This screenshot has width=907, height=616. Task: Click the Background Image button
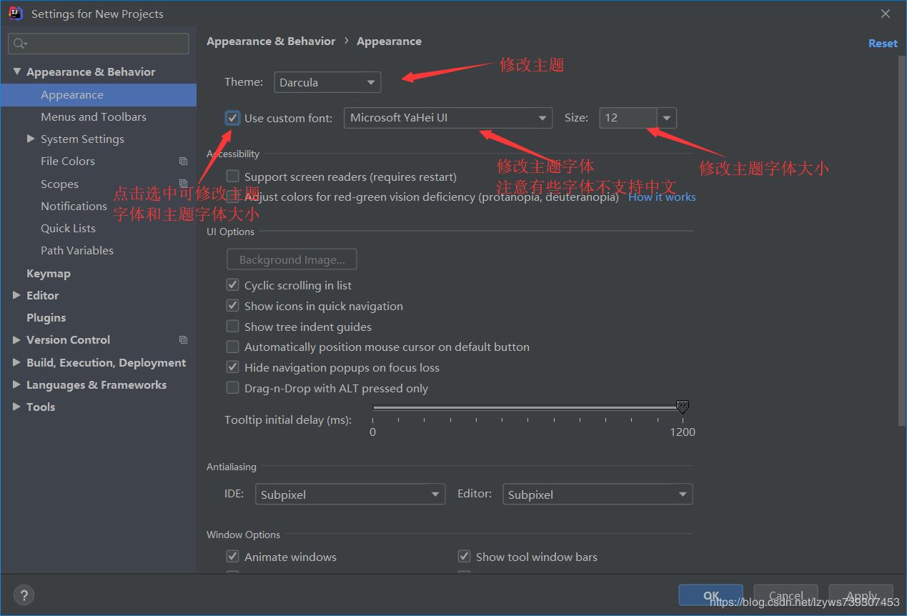point(292,259)
